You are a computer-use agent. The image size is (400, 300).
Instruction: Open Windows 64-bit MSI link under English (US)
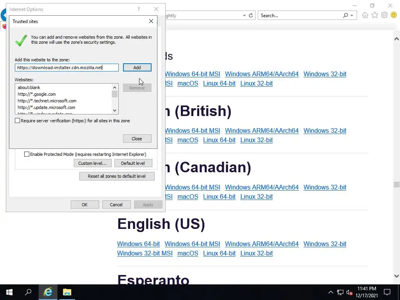tap(192, 244)
